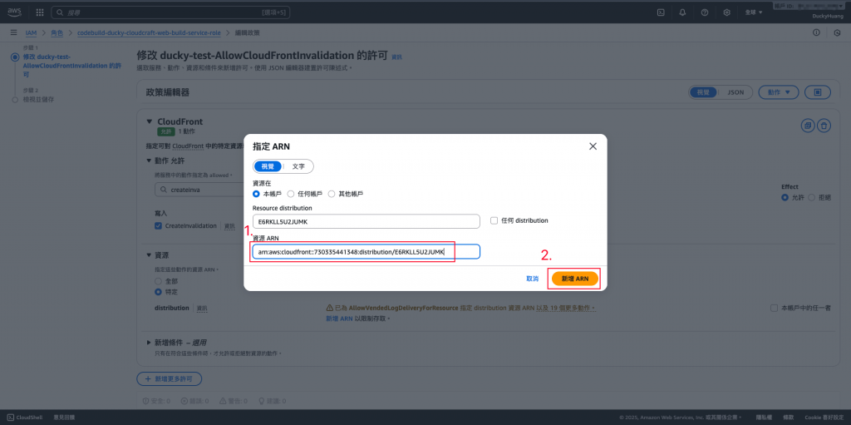851x425 pixels.
Task: Toggle the policy editor panel view icon
Action: pos(818,92)
